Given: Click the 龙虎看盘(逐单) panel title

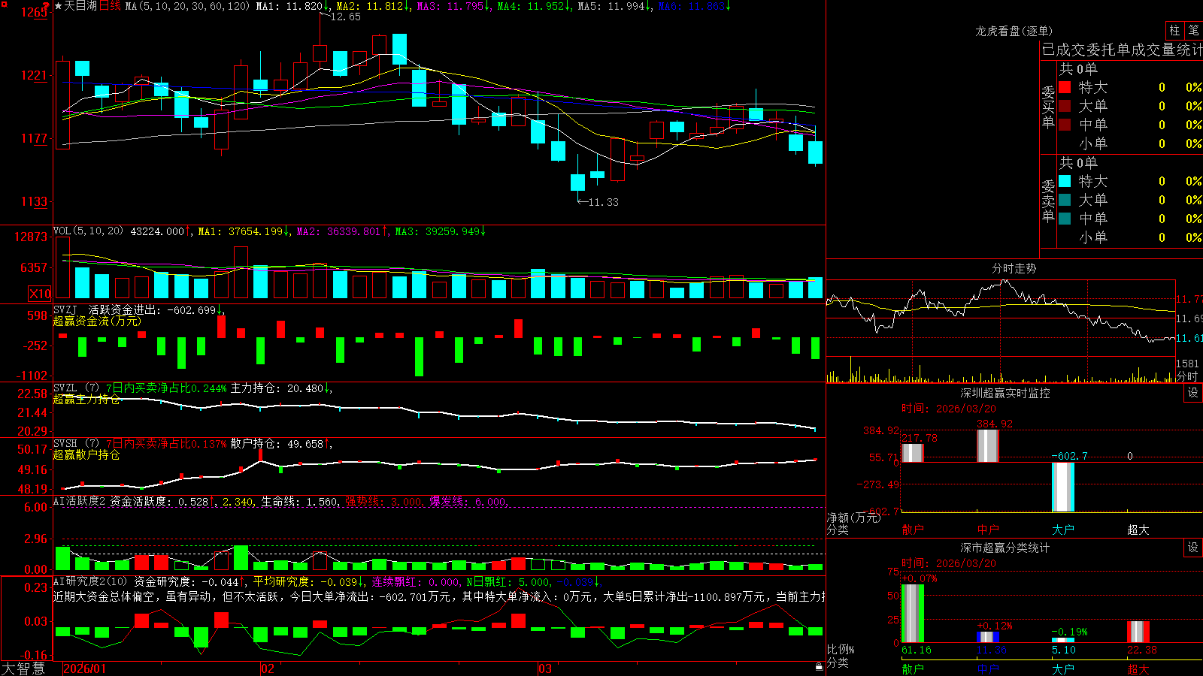Looking at the screenshot, I should [1014, 31].
